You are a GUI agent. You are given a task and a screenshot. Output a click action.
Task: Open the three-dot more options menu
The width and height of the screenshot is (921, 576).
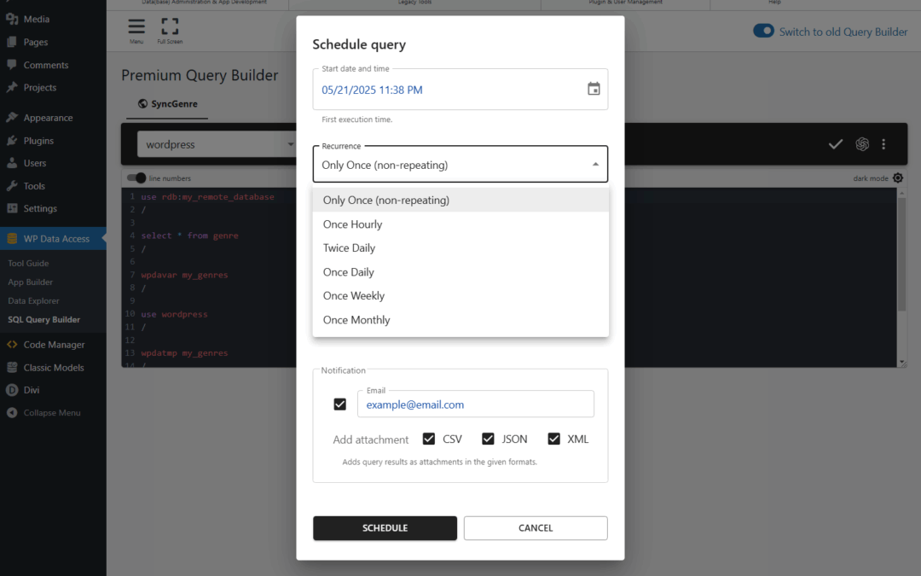(883, 144)
